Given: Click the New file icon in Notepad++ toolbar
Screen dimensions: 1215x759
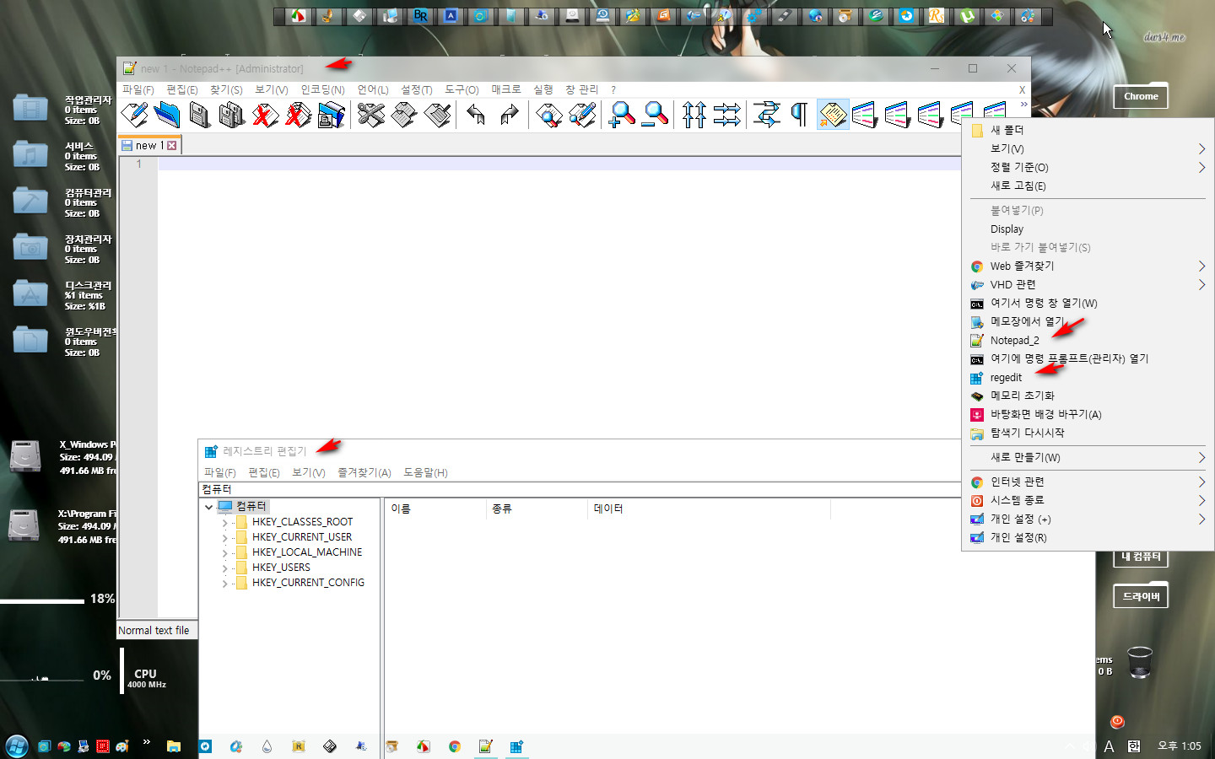Looking at the screenshot, I should click(135, 115).
